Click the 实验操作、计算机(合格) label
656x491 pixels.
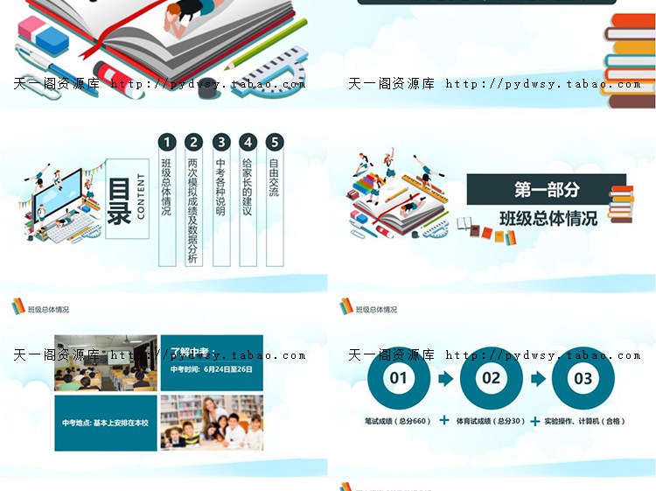(x=584, y=421)
